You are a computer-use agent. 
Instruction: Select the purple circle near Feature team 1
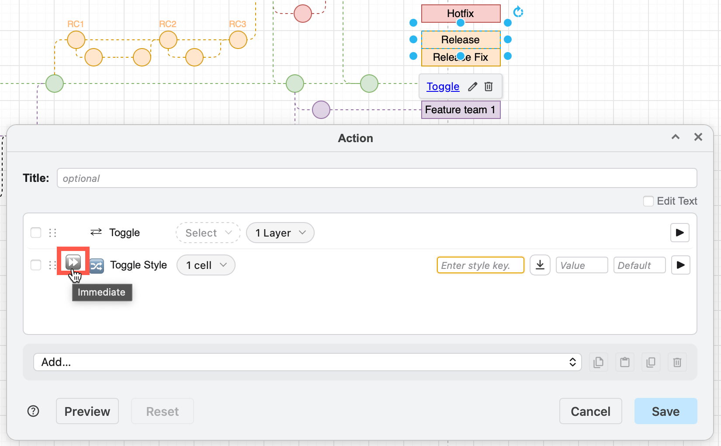point(321,110)
